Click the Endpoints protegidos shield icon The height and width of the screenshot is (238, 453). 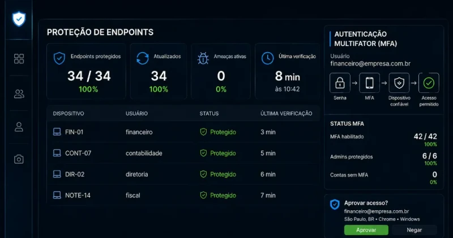pyautogui.click(x=59, y=58)
